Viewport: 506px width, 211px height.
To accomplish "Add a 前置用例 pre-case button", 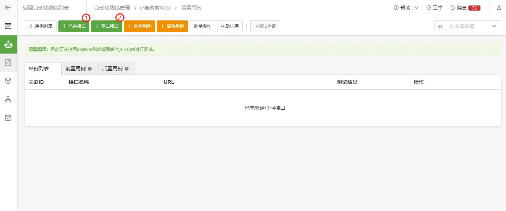I will pos(139,26).
